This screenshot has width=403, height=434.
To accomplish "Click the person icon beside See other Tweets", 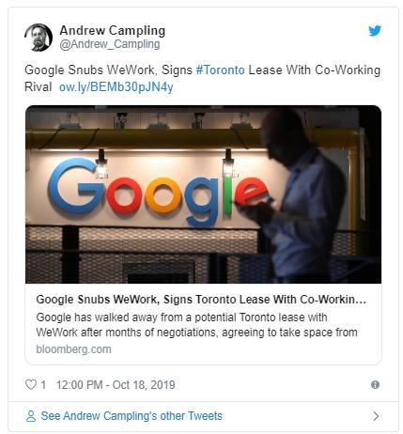I will click(31, 416).
